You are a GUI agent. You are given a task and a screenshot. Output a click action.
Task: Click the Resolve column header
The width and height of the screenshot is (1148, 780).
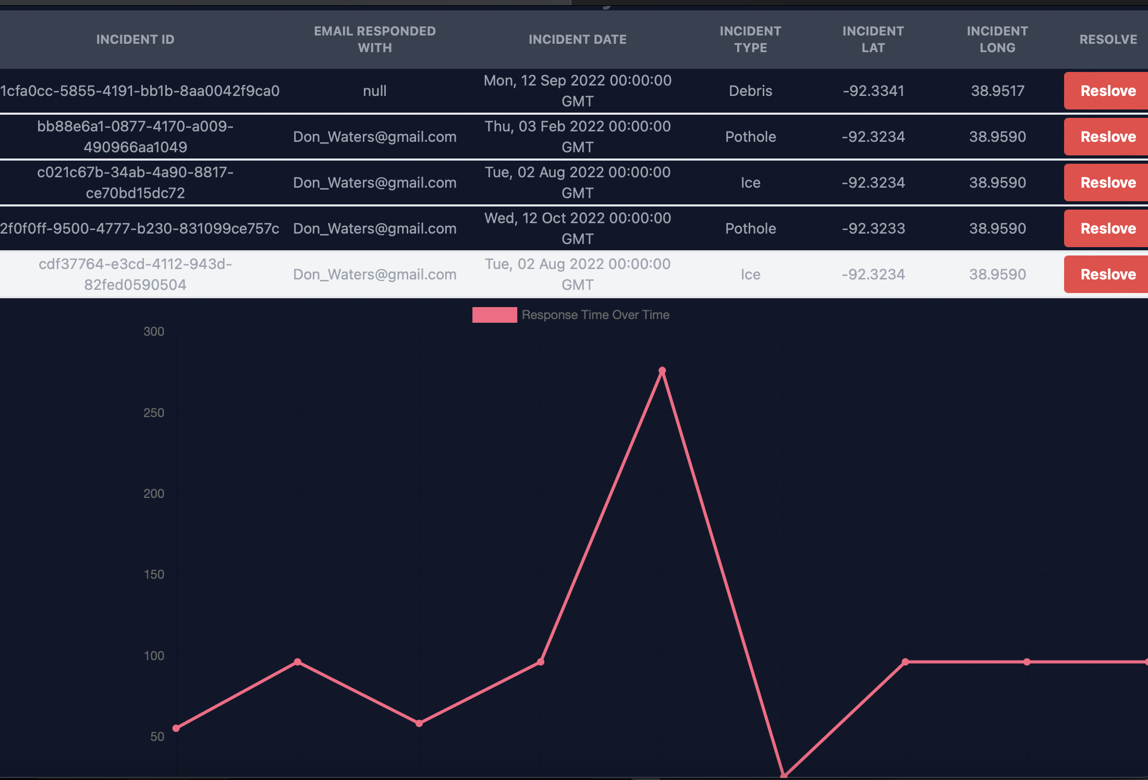pos(1108,40)
